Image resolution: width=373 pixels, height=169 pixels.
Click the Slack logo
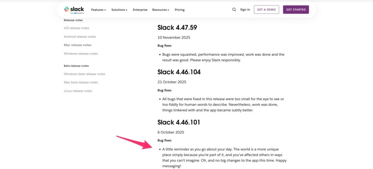[74, 10]
